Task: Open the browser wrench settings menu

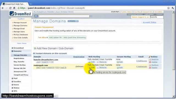Action: tap(173, 8)
